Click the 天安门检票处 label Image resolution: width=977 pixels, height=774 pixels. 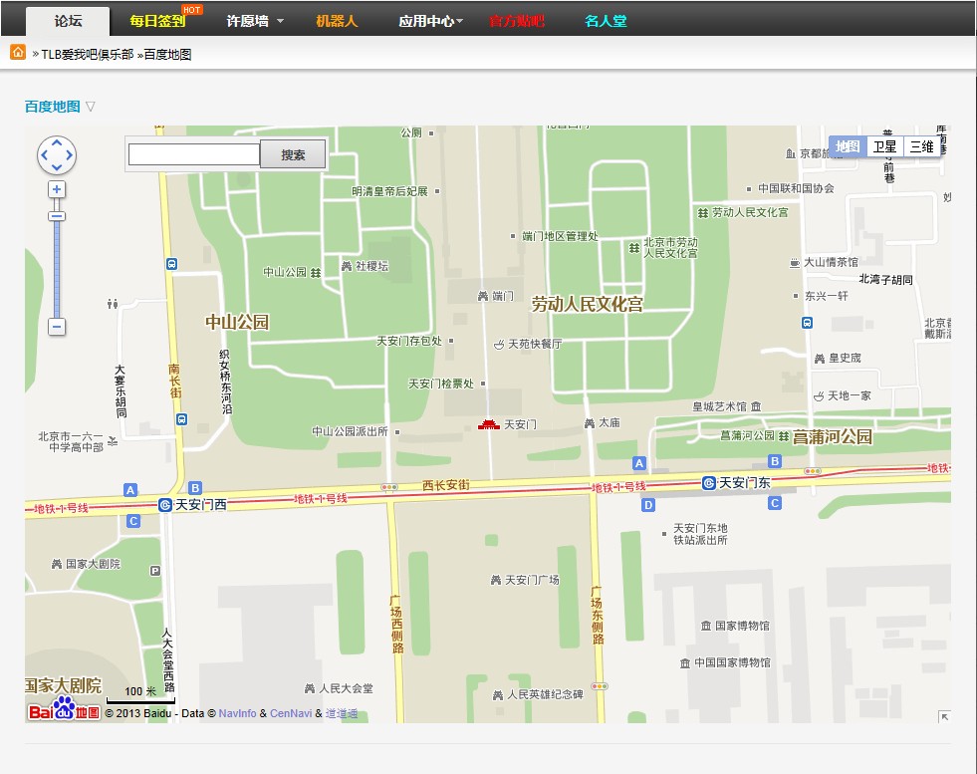tap(441, 384)
